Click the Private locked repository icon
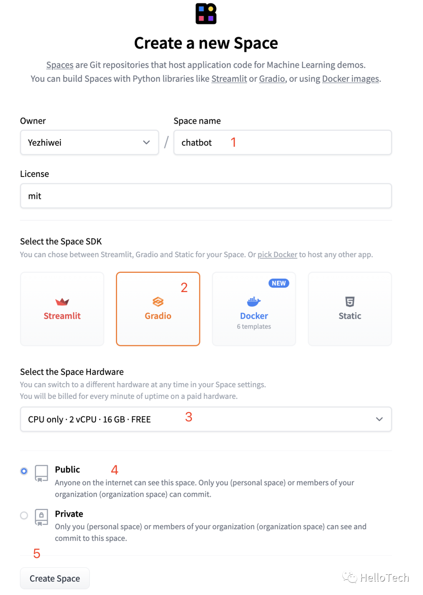This screenshot has height=595, width=423. click(42, 517)
